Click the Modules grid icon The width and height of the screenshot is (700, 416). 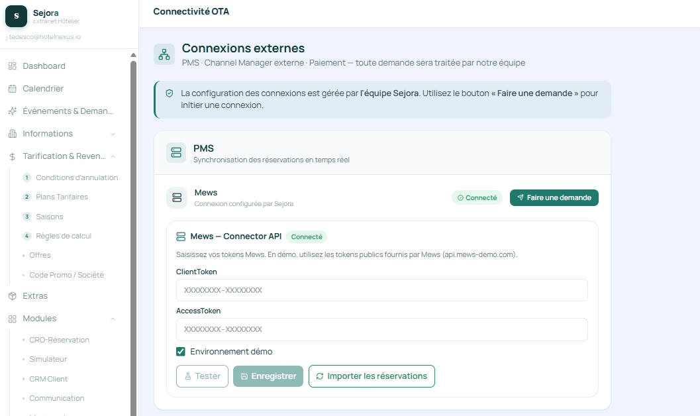click(13, 319)
